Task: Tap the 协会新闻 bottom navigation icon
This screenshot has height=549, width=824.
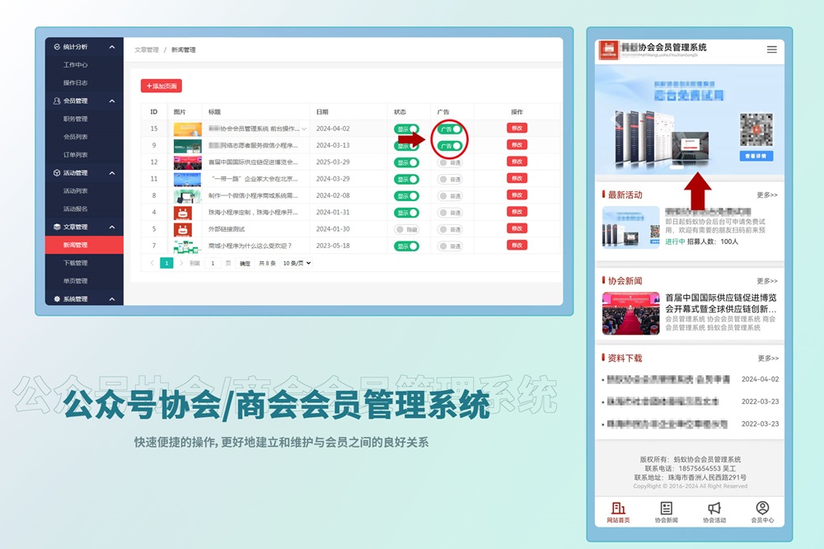Action: [666, 509]
